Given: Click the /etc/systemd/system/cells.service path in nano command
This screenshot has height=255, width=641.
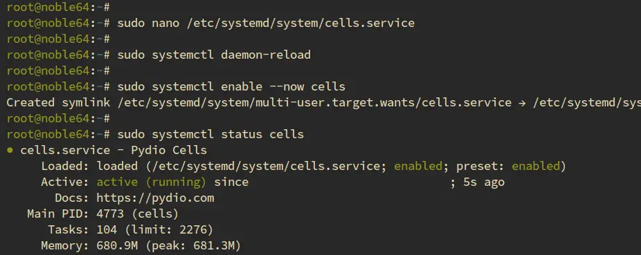Looking at the screenshot, I should 300,23.
